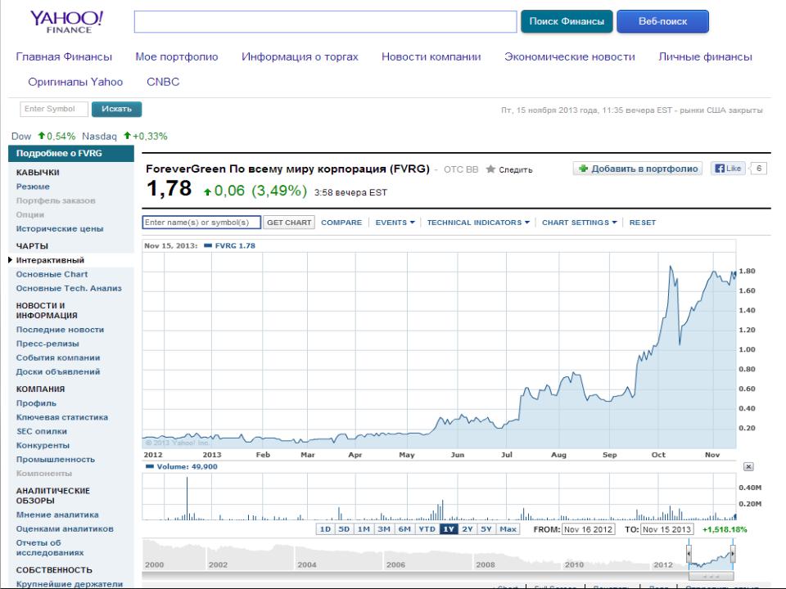Open Основные Chart in sidebar

[52, 274]
